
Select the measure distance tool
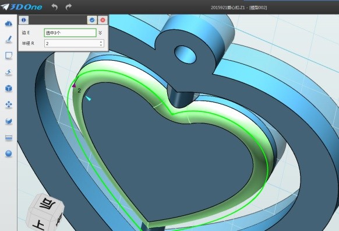coord(9,138)
